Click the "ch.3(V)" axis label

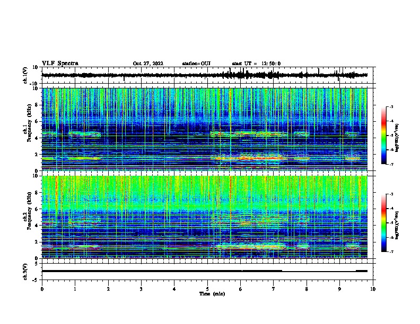tap(25, 272)
